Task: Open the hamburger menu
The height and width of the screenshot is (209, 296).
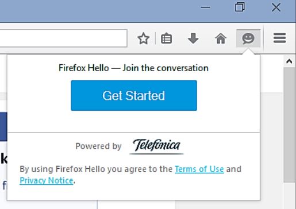Action: point(280,38)
